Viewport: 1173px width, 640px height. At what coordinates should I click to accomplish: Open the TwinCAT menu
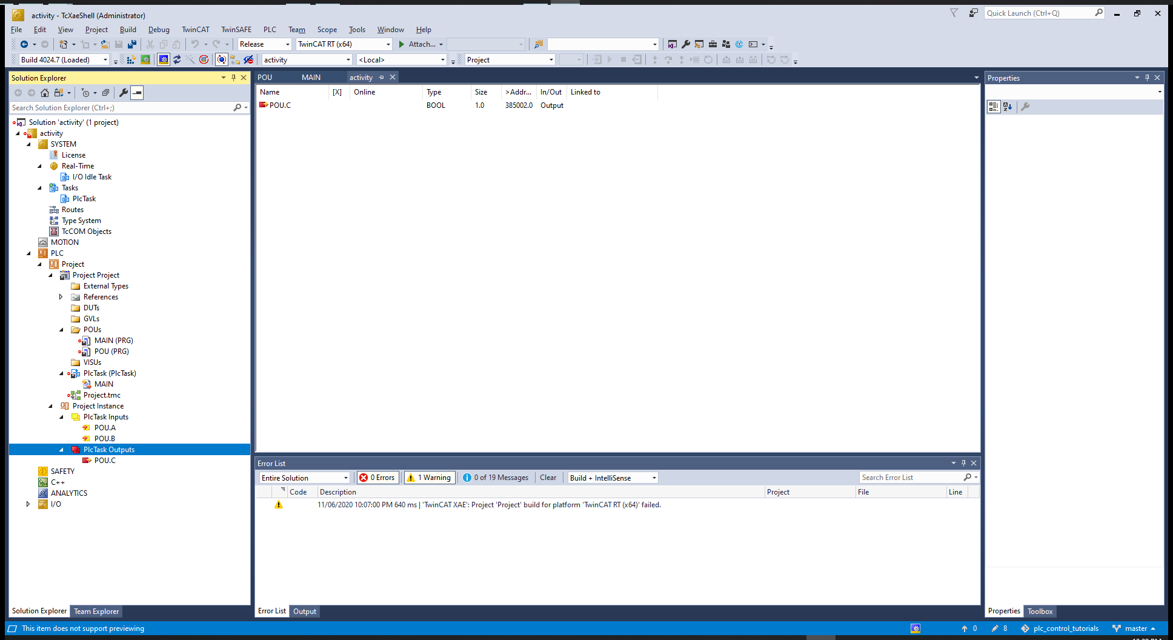tap(195, 30)
